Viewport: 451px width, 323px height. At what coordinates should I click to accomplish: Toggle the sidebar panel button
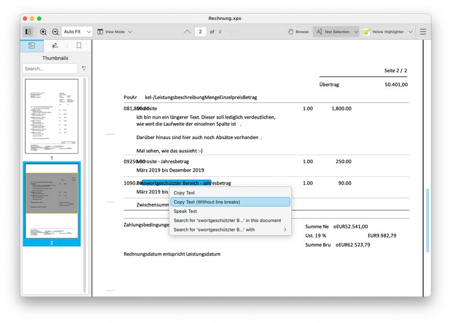tap(28, 32)
